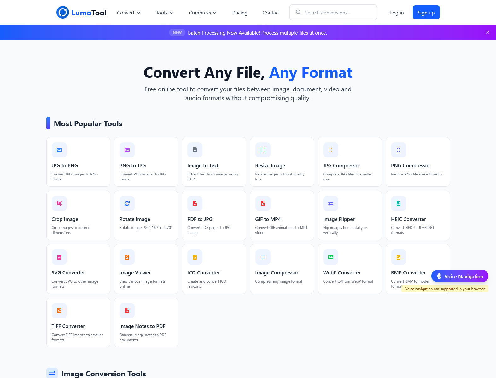Select the ICO Converter icon
Screen dimensions: 496x378
click(x=195, y=257)
